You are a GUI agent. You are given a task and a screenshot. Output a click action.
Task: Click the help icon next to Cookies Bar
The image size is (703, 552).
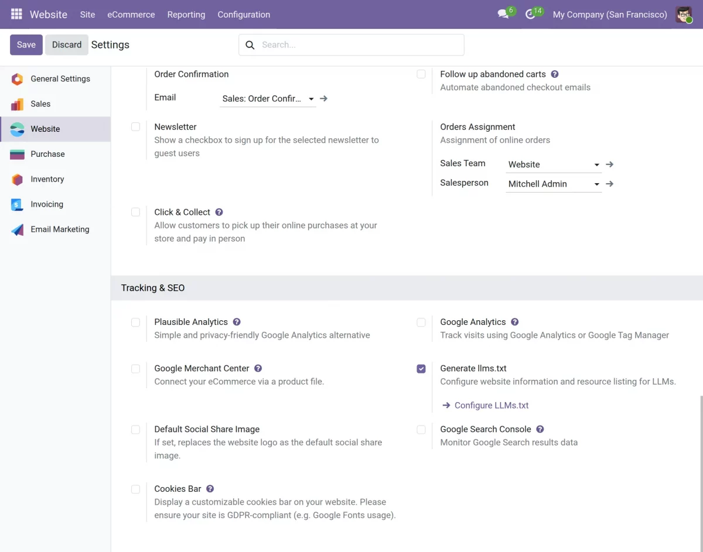point(210,489)
